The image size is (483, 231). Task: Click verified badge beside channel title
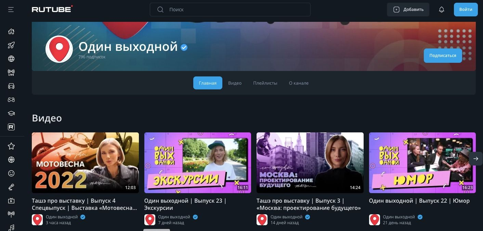click(184, 47)
